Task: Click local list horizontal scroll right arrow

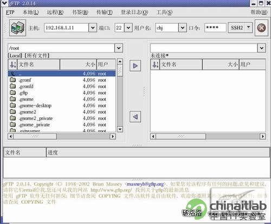Action: click(113, 136)
